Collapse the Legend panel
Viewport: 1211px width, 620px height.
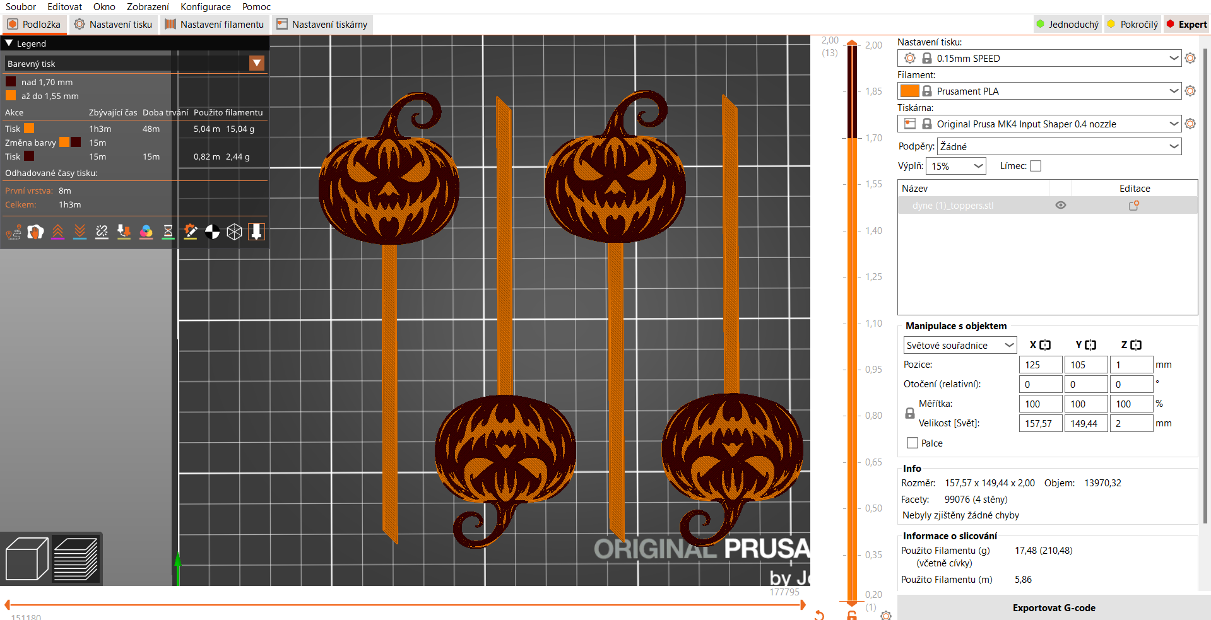pos(9,44)
